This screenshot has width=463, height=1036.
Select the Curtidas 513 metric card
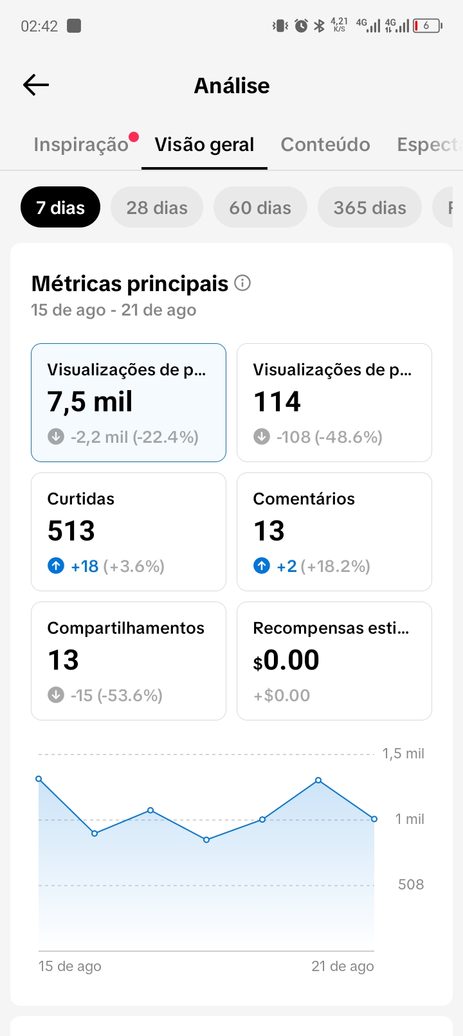pyautogui.click(x=129, y=531)
